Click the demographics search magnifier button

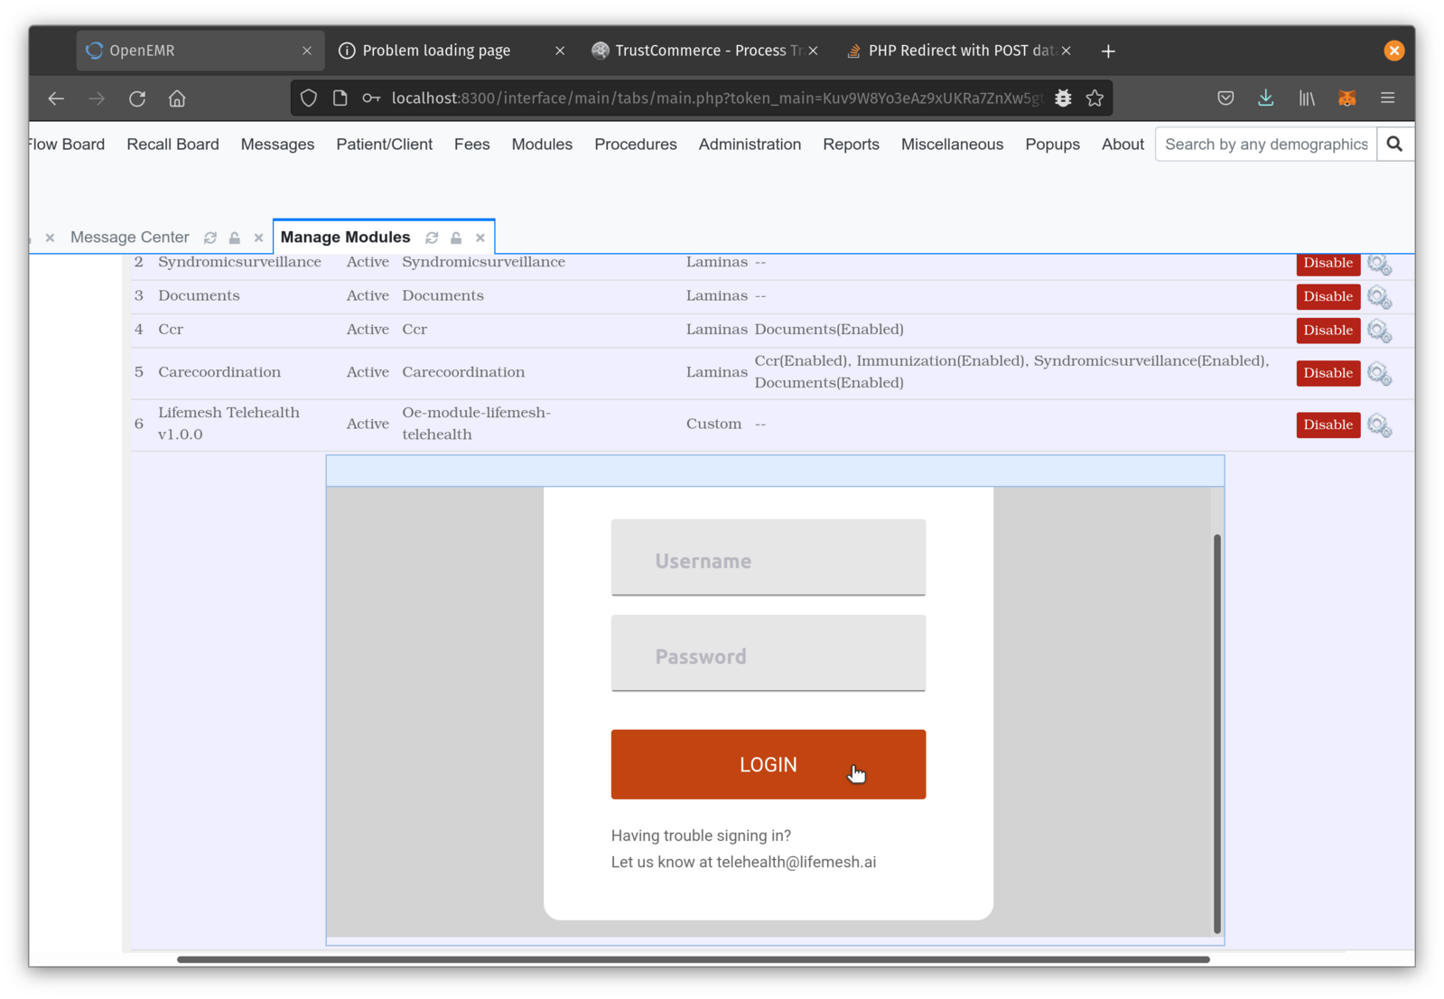1394,145
